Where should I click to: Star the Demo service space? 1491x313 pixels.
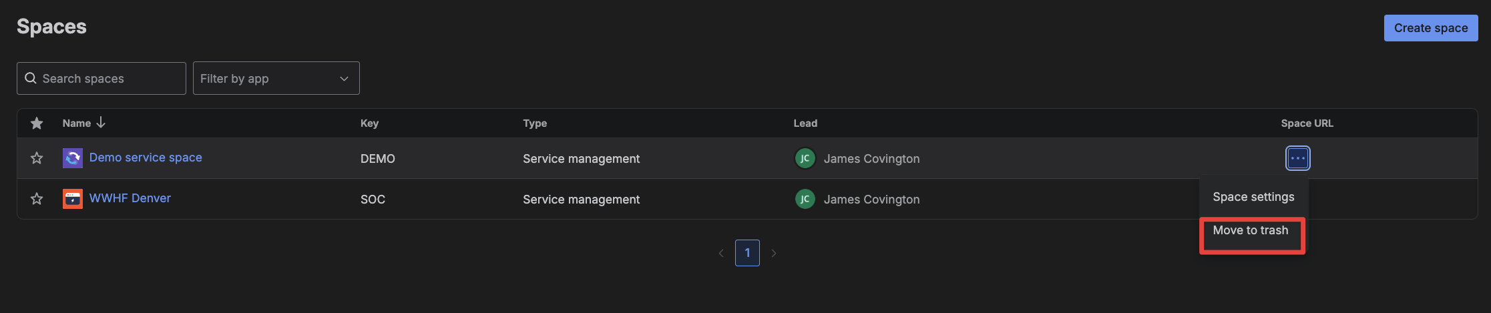click(37, 158)
